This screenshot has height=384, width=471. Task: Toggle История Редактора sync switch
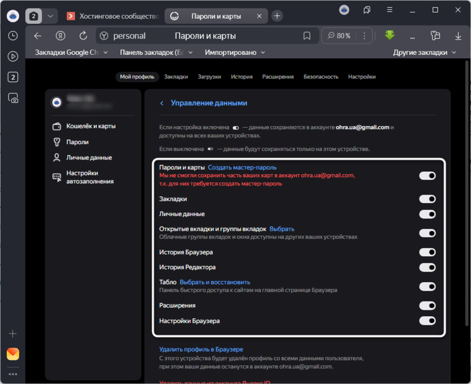[x=427, y=267]
